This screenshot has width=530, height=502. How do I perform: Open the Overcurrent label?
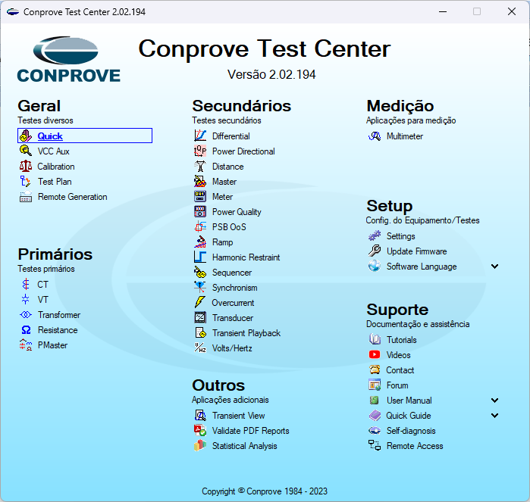tap(233, 303)
